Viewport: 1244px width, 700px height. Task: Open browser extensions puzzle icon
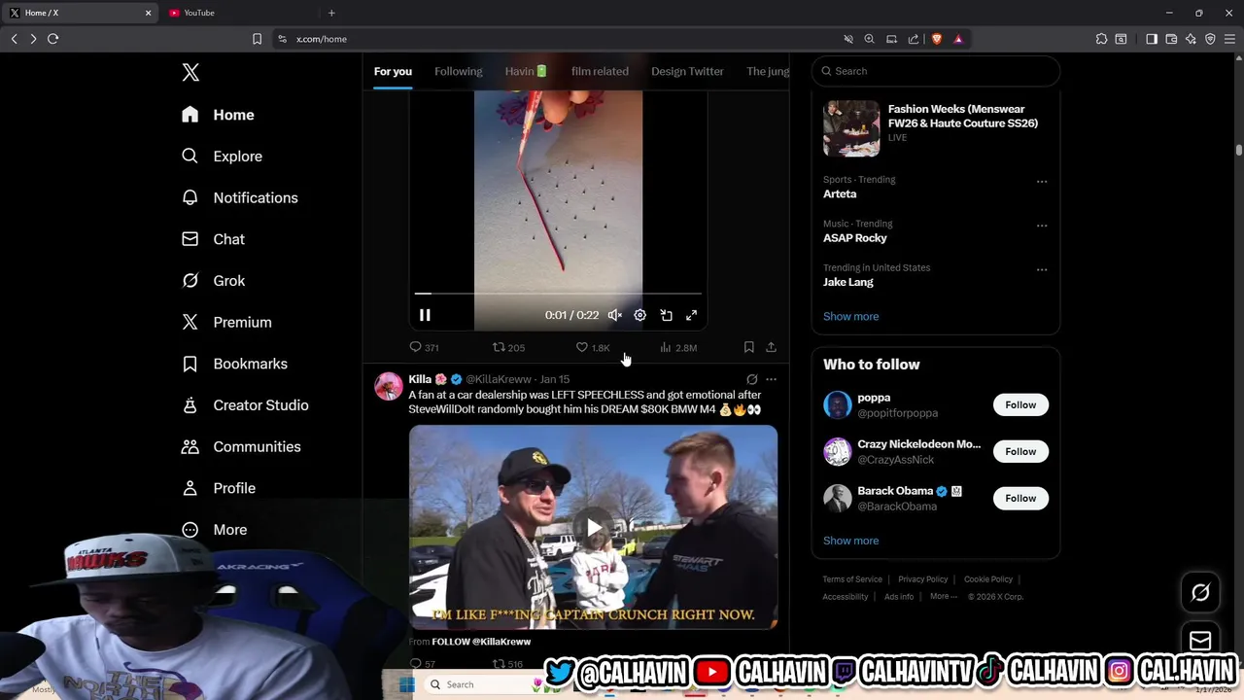point(1101,39)
